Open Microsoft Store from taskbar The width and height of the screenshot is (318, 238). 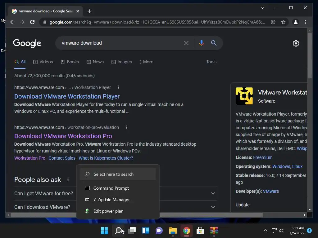point(200,231)
